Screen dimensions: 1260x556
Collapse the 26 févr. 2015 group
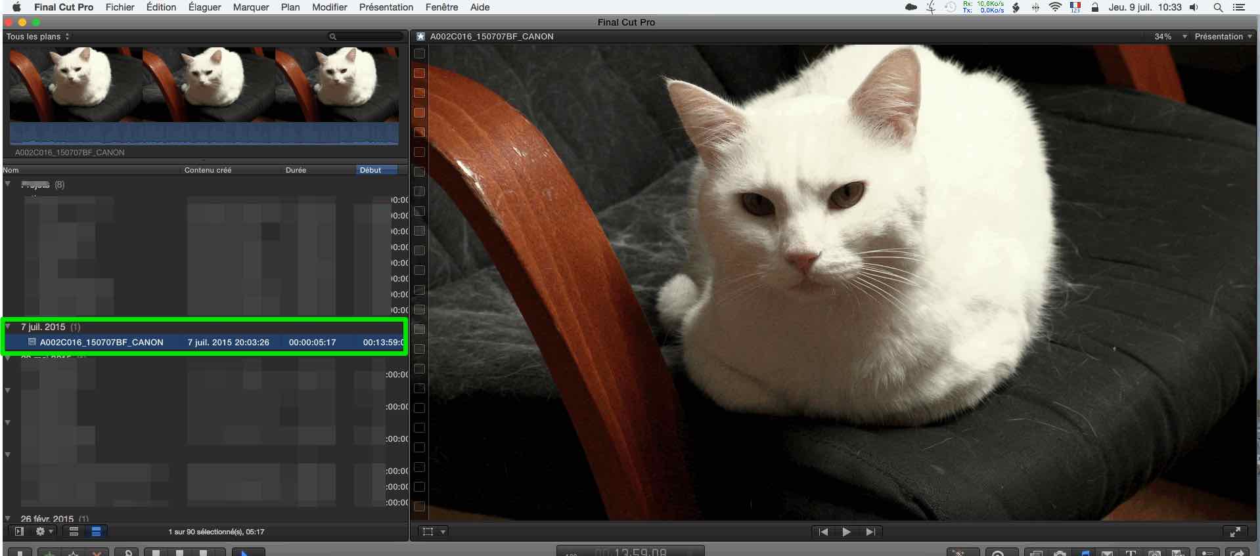8,519
